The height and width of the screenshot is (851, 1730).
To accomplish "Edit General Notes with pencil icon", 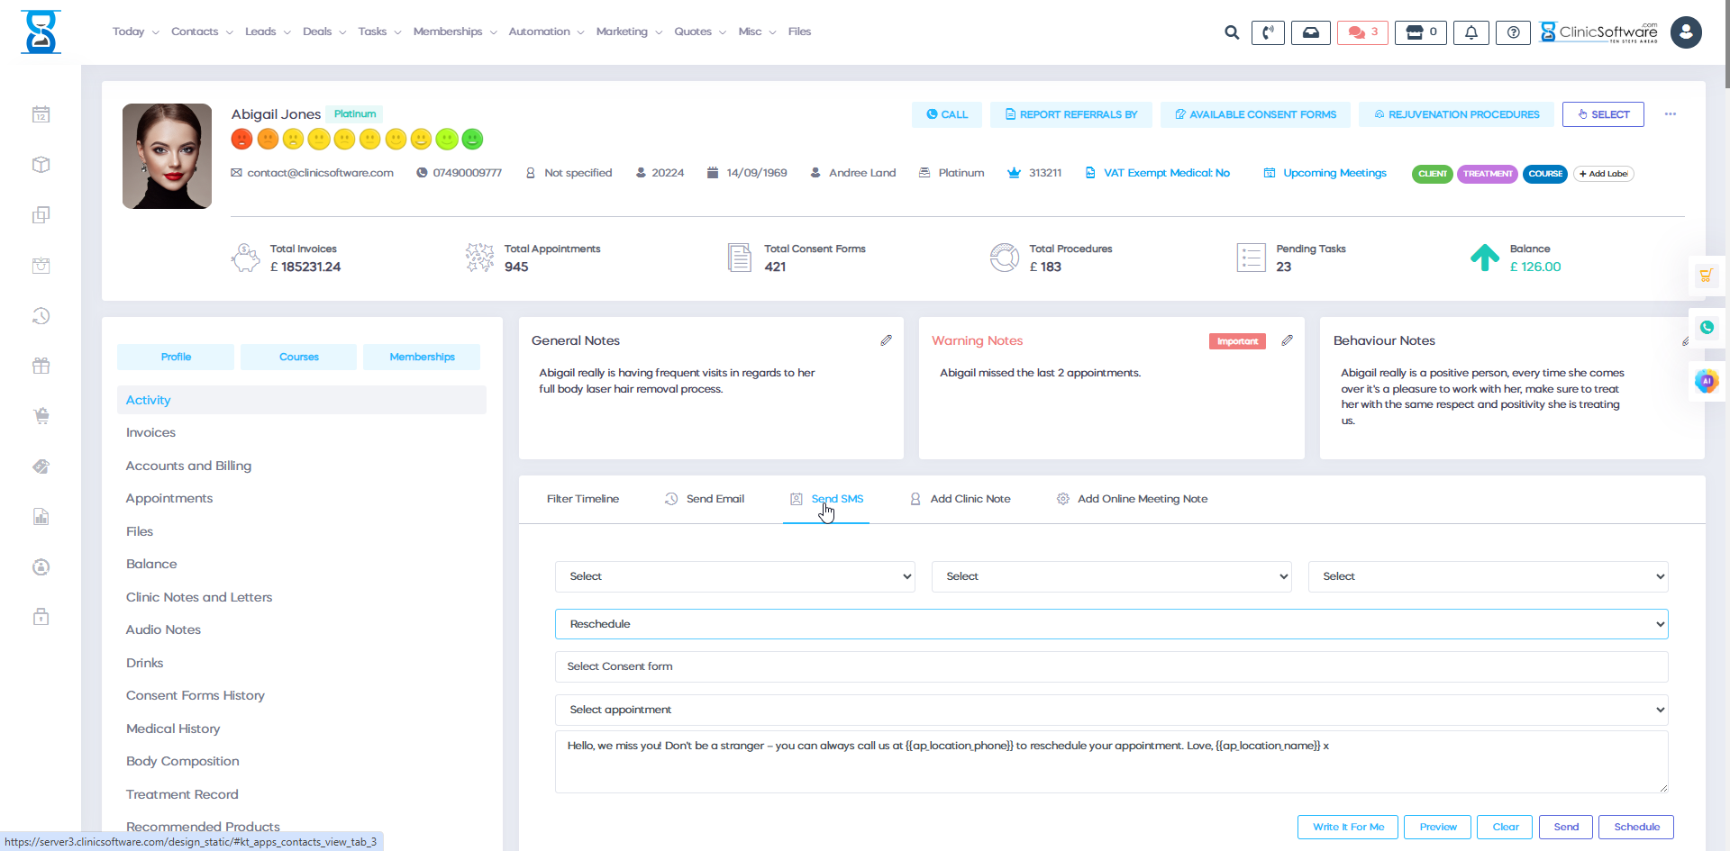I will (886, 340).
